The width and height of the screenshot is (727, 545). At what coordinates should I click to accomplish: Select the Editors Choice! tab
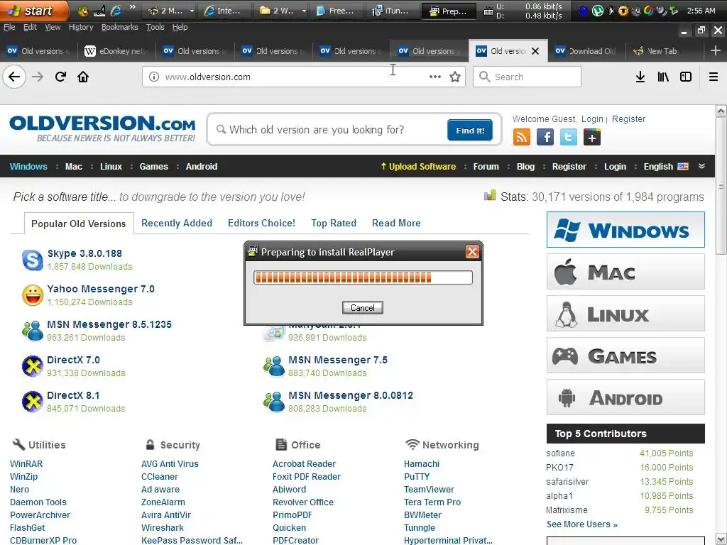coord(261,223)
